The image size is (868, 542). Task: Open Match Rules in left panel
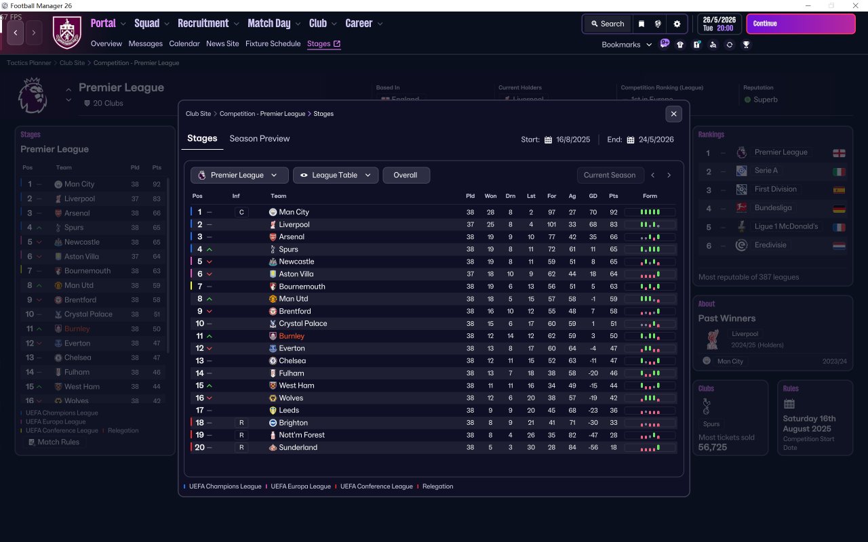[x=54, y=442]
